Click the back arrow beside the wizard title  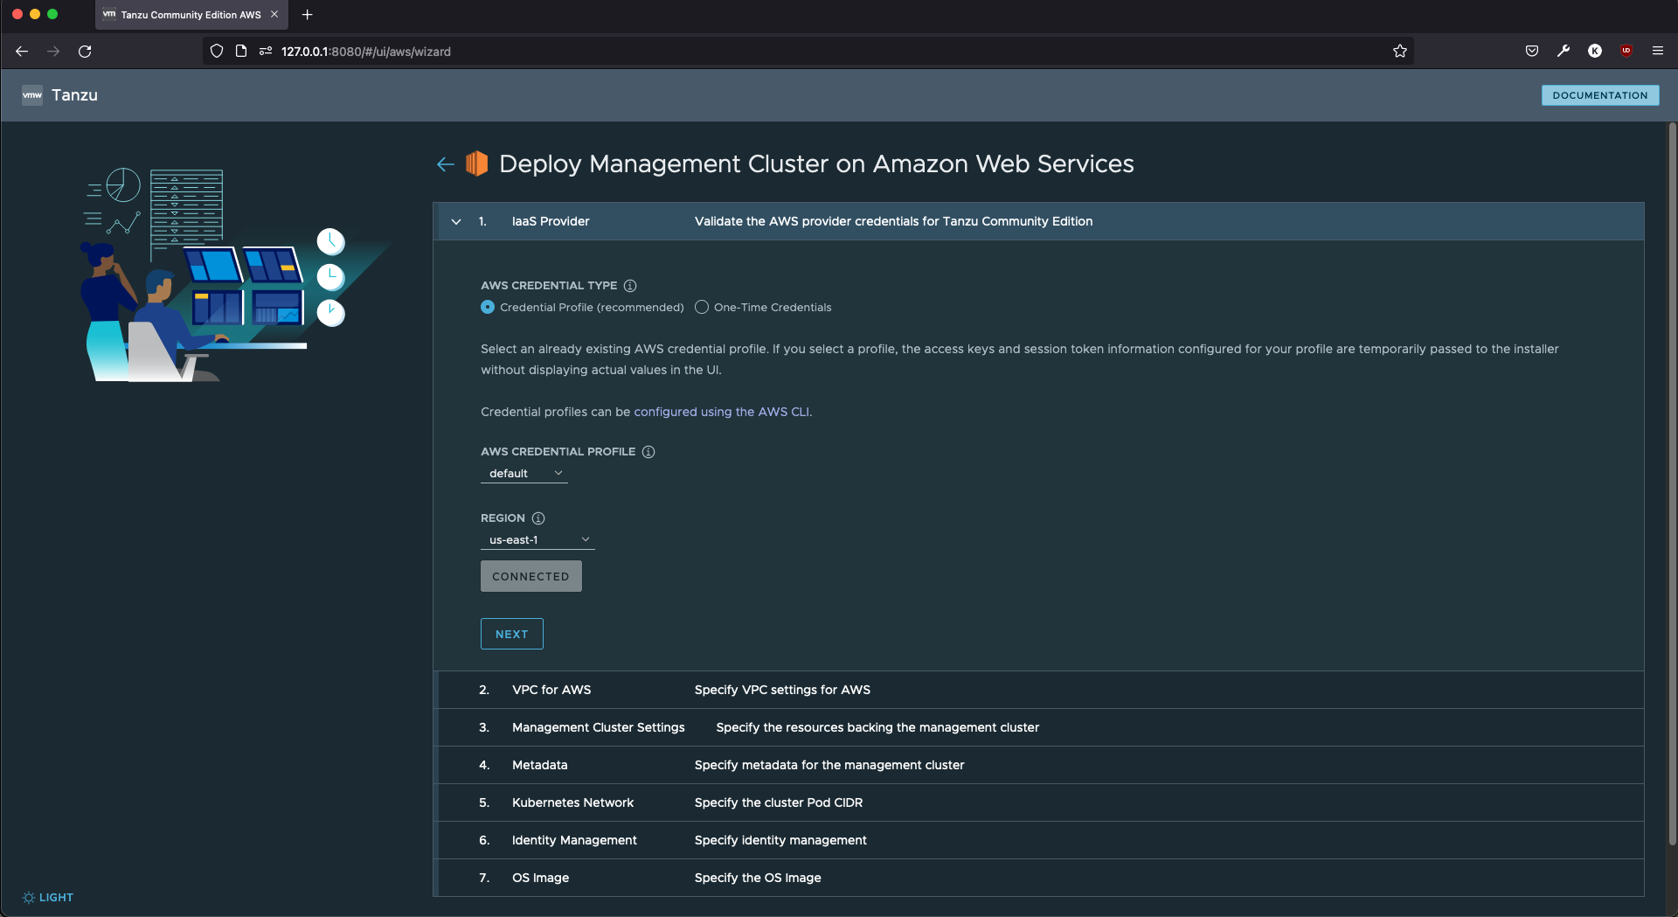coord(446,164)
